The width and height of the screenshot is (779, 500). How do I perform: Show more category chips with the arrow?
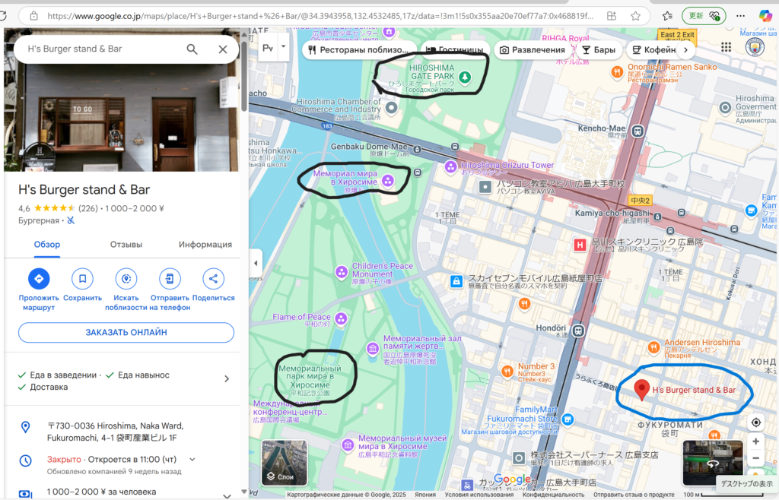pyautogui.click(x=685, y=50)
